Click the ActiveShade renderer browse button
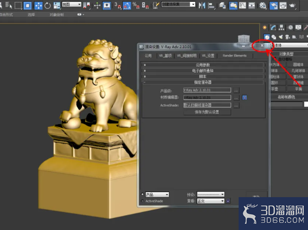This screenshot has width=308, height=230. coord(236,106)
